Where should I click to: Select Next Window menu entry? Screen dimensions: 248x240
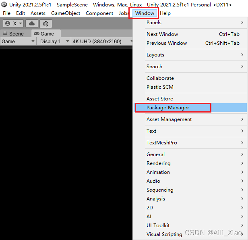[190, 34]
